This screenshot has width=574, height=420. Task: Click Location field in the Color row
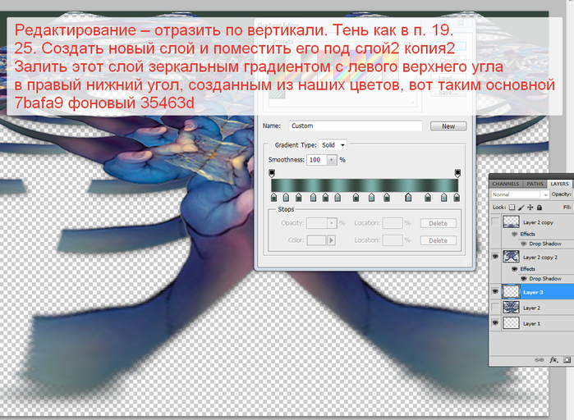click(x=393, y=240)
